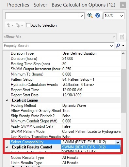The image size is (129, 167).
Task: Collapse the Explicit Engine section
Action: (x=7, y=100)
